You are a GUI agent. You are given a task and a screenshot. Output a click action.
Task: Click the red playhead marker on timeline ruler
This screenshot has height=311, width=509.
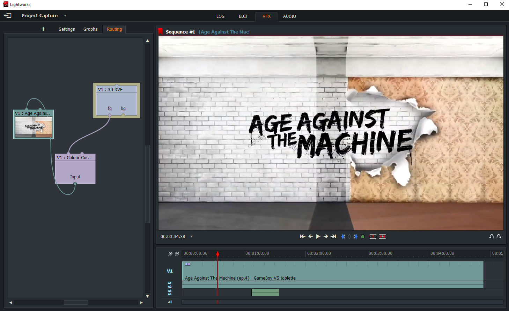click(217, 254)
